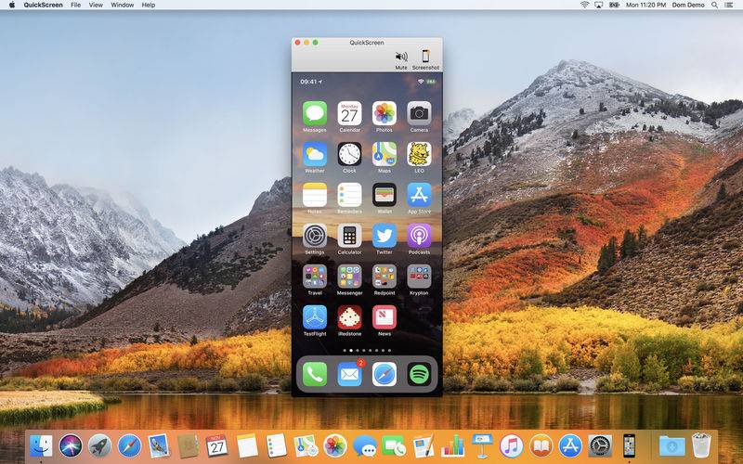Open App Store on mirrored iPhone
Viewport: 743px width, 464px height.
(x=420, y=195)
